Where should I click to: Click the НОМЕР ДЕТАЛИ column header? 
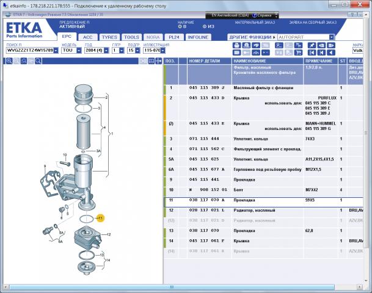pos(210,61)
